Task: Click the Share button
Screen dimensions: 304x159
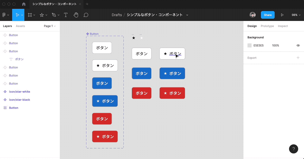Action: coord(268,15)
